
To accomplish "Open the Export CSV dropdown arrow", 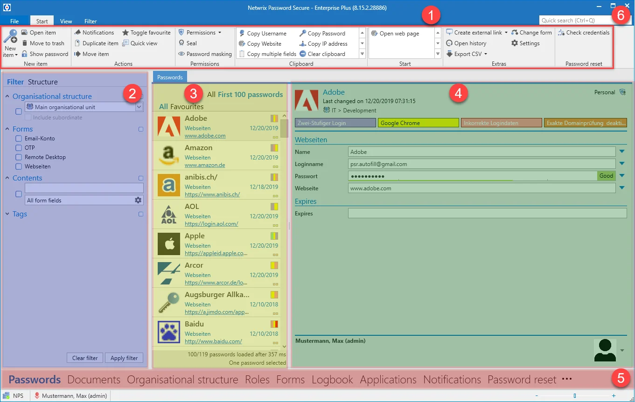I will [486, 54].
